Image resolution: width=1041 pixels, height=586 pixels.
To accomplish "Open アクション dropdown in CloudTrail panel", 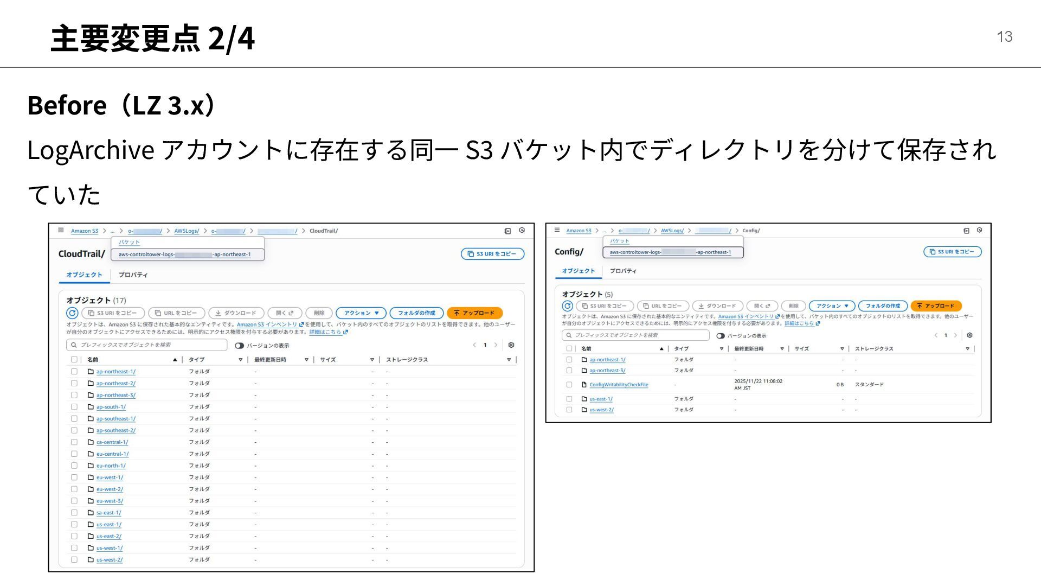I will [x=361, y=313].
